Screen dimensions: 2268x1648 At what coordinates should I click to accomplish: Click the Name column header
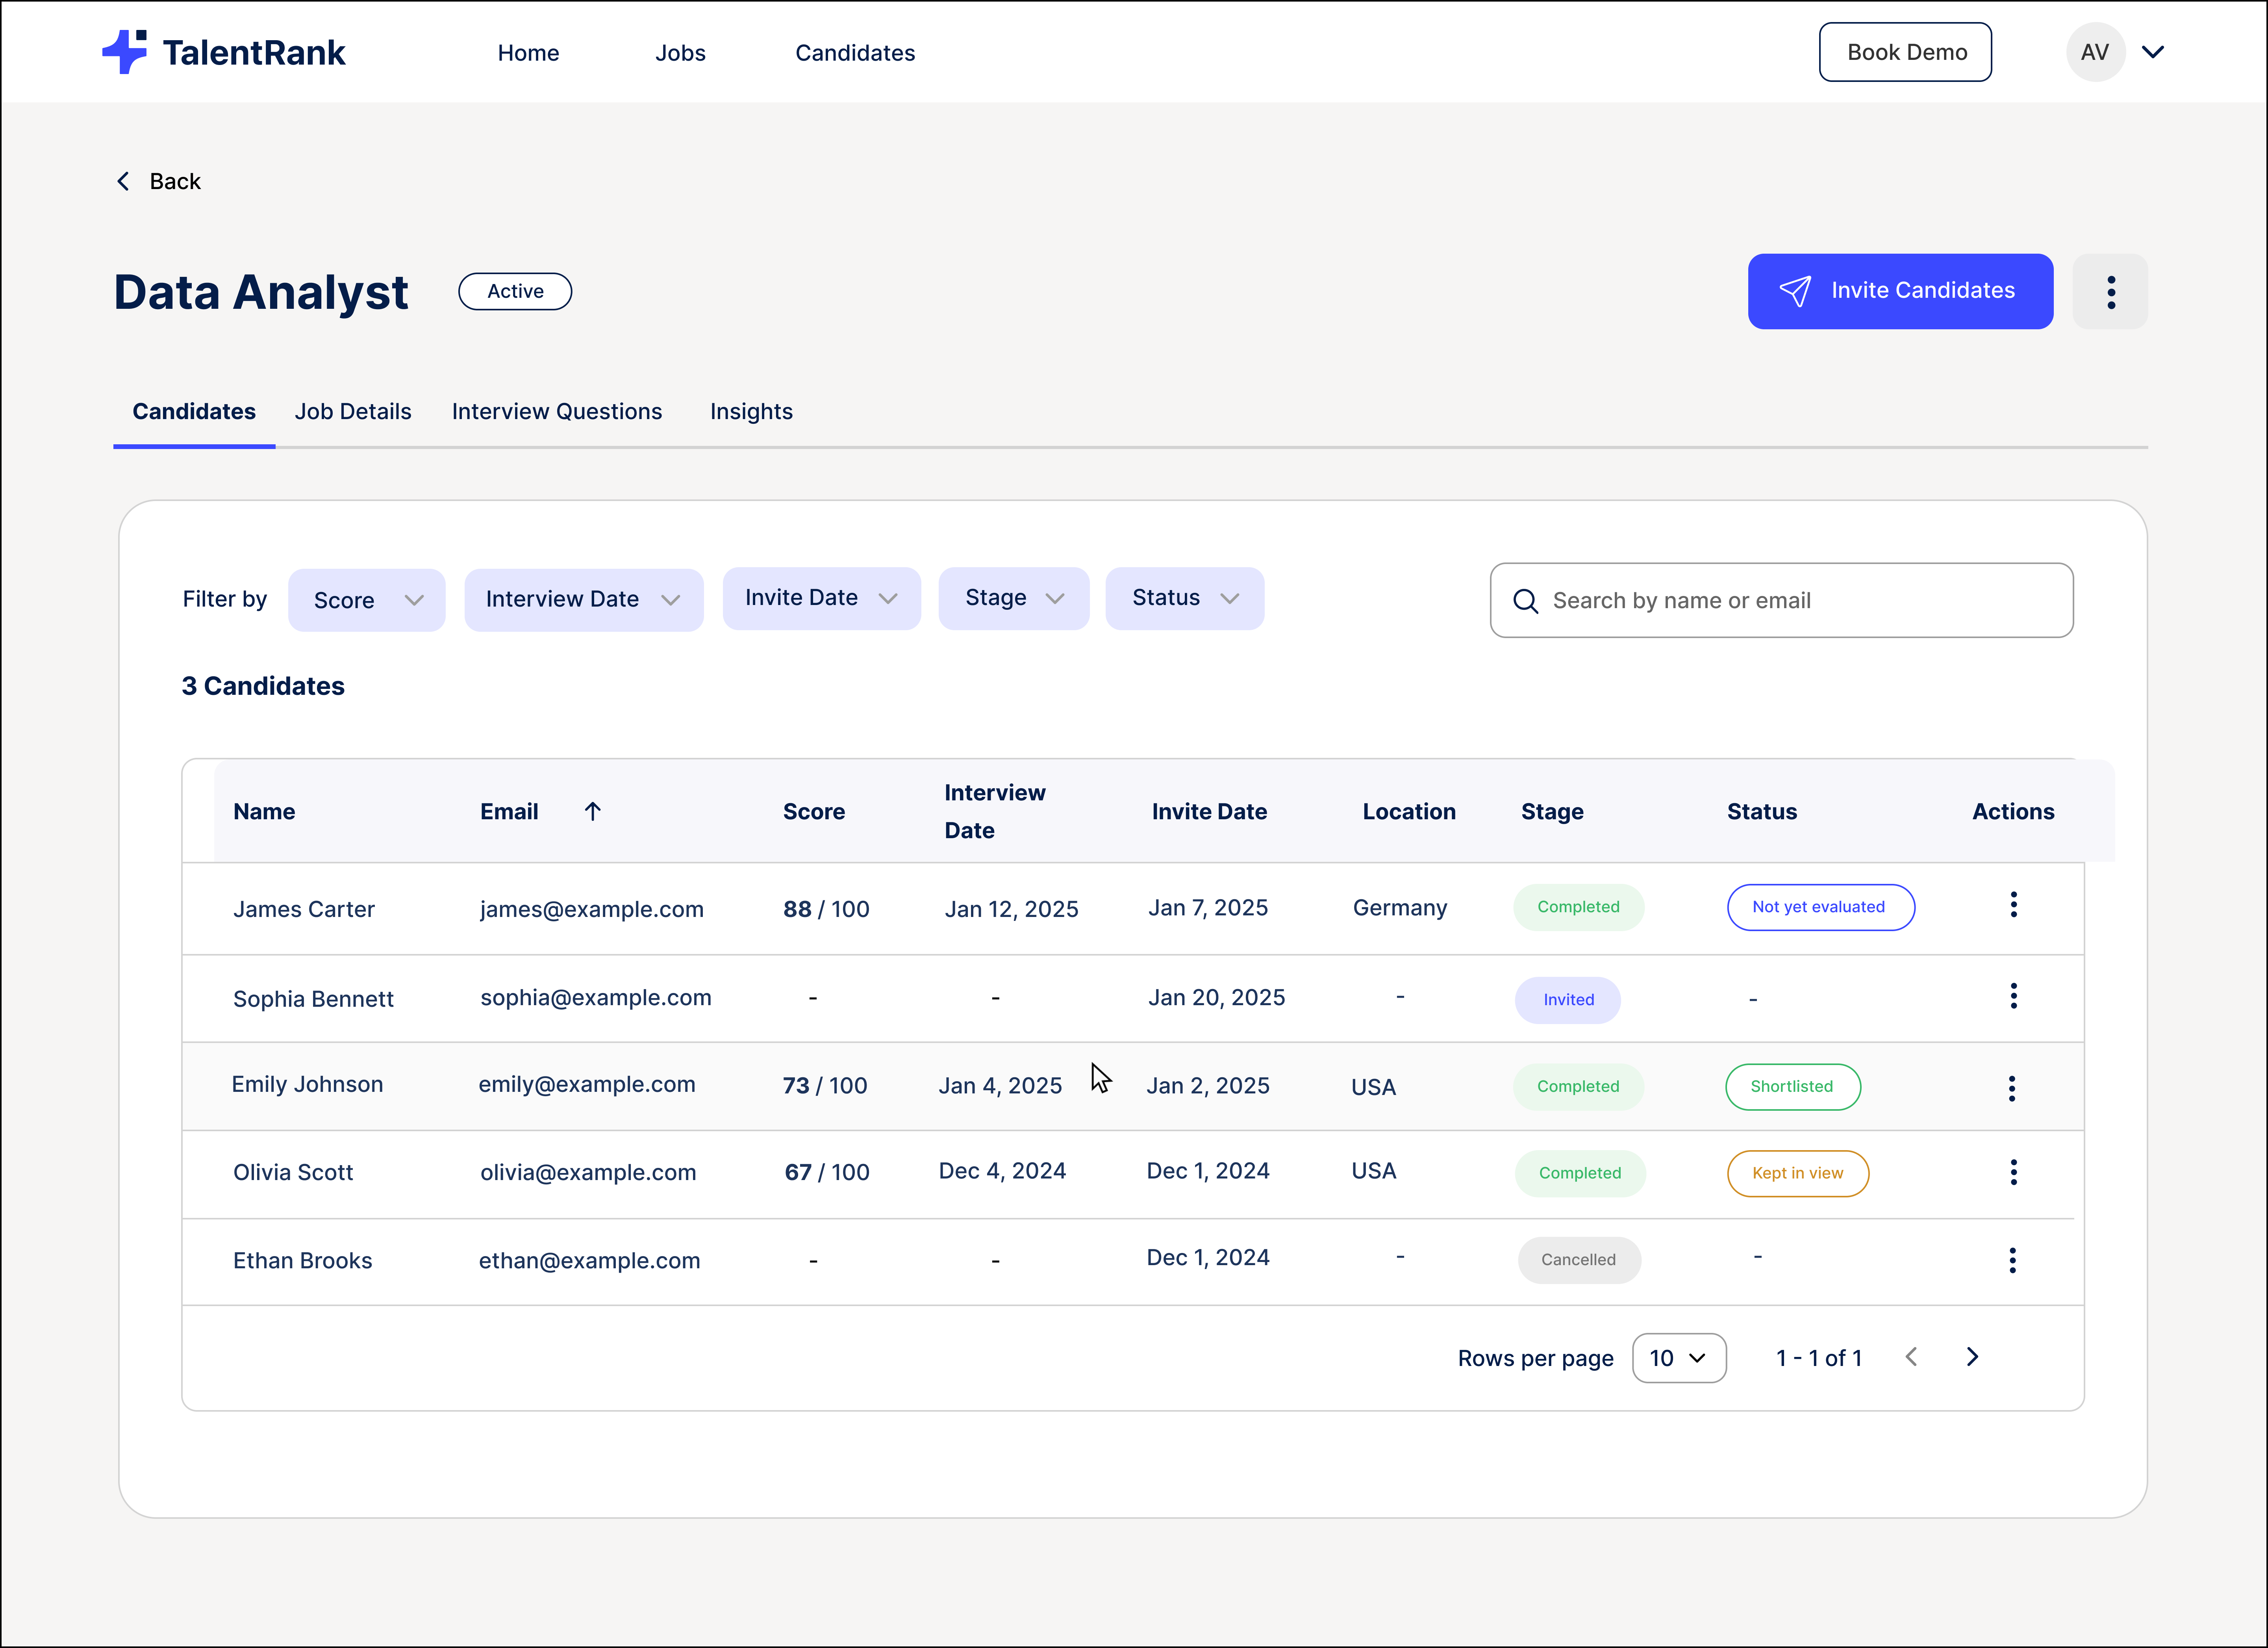[x=264, y=811]
